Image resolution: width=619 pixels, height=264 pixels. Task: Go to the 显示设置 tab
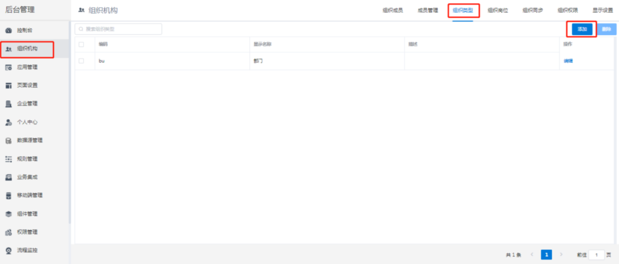[602, 10]
